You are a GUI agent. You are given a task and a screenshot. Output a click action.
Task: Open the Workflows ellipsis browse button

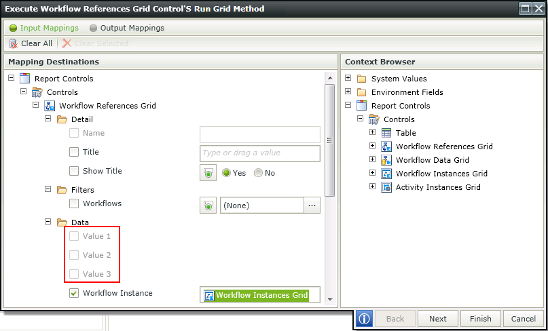(x=312, y=206)
